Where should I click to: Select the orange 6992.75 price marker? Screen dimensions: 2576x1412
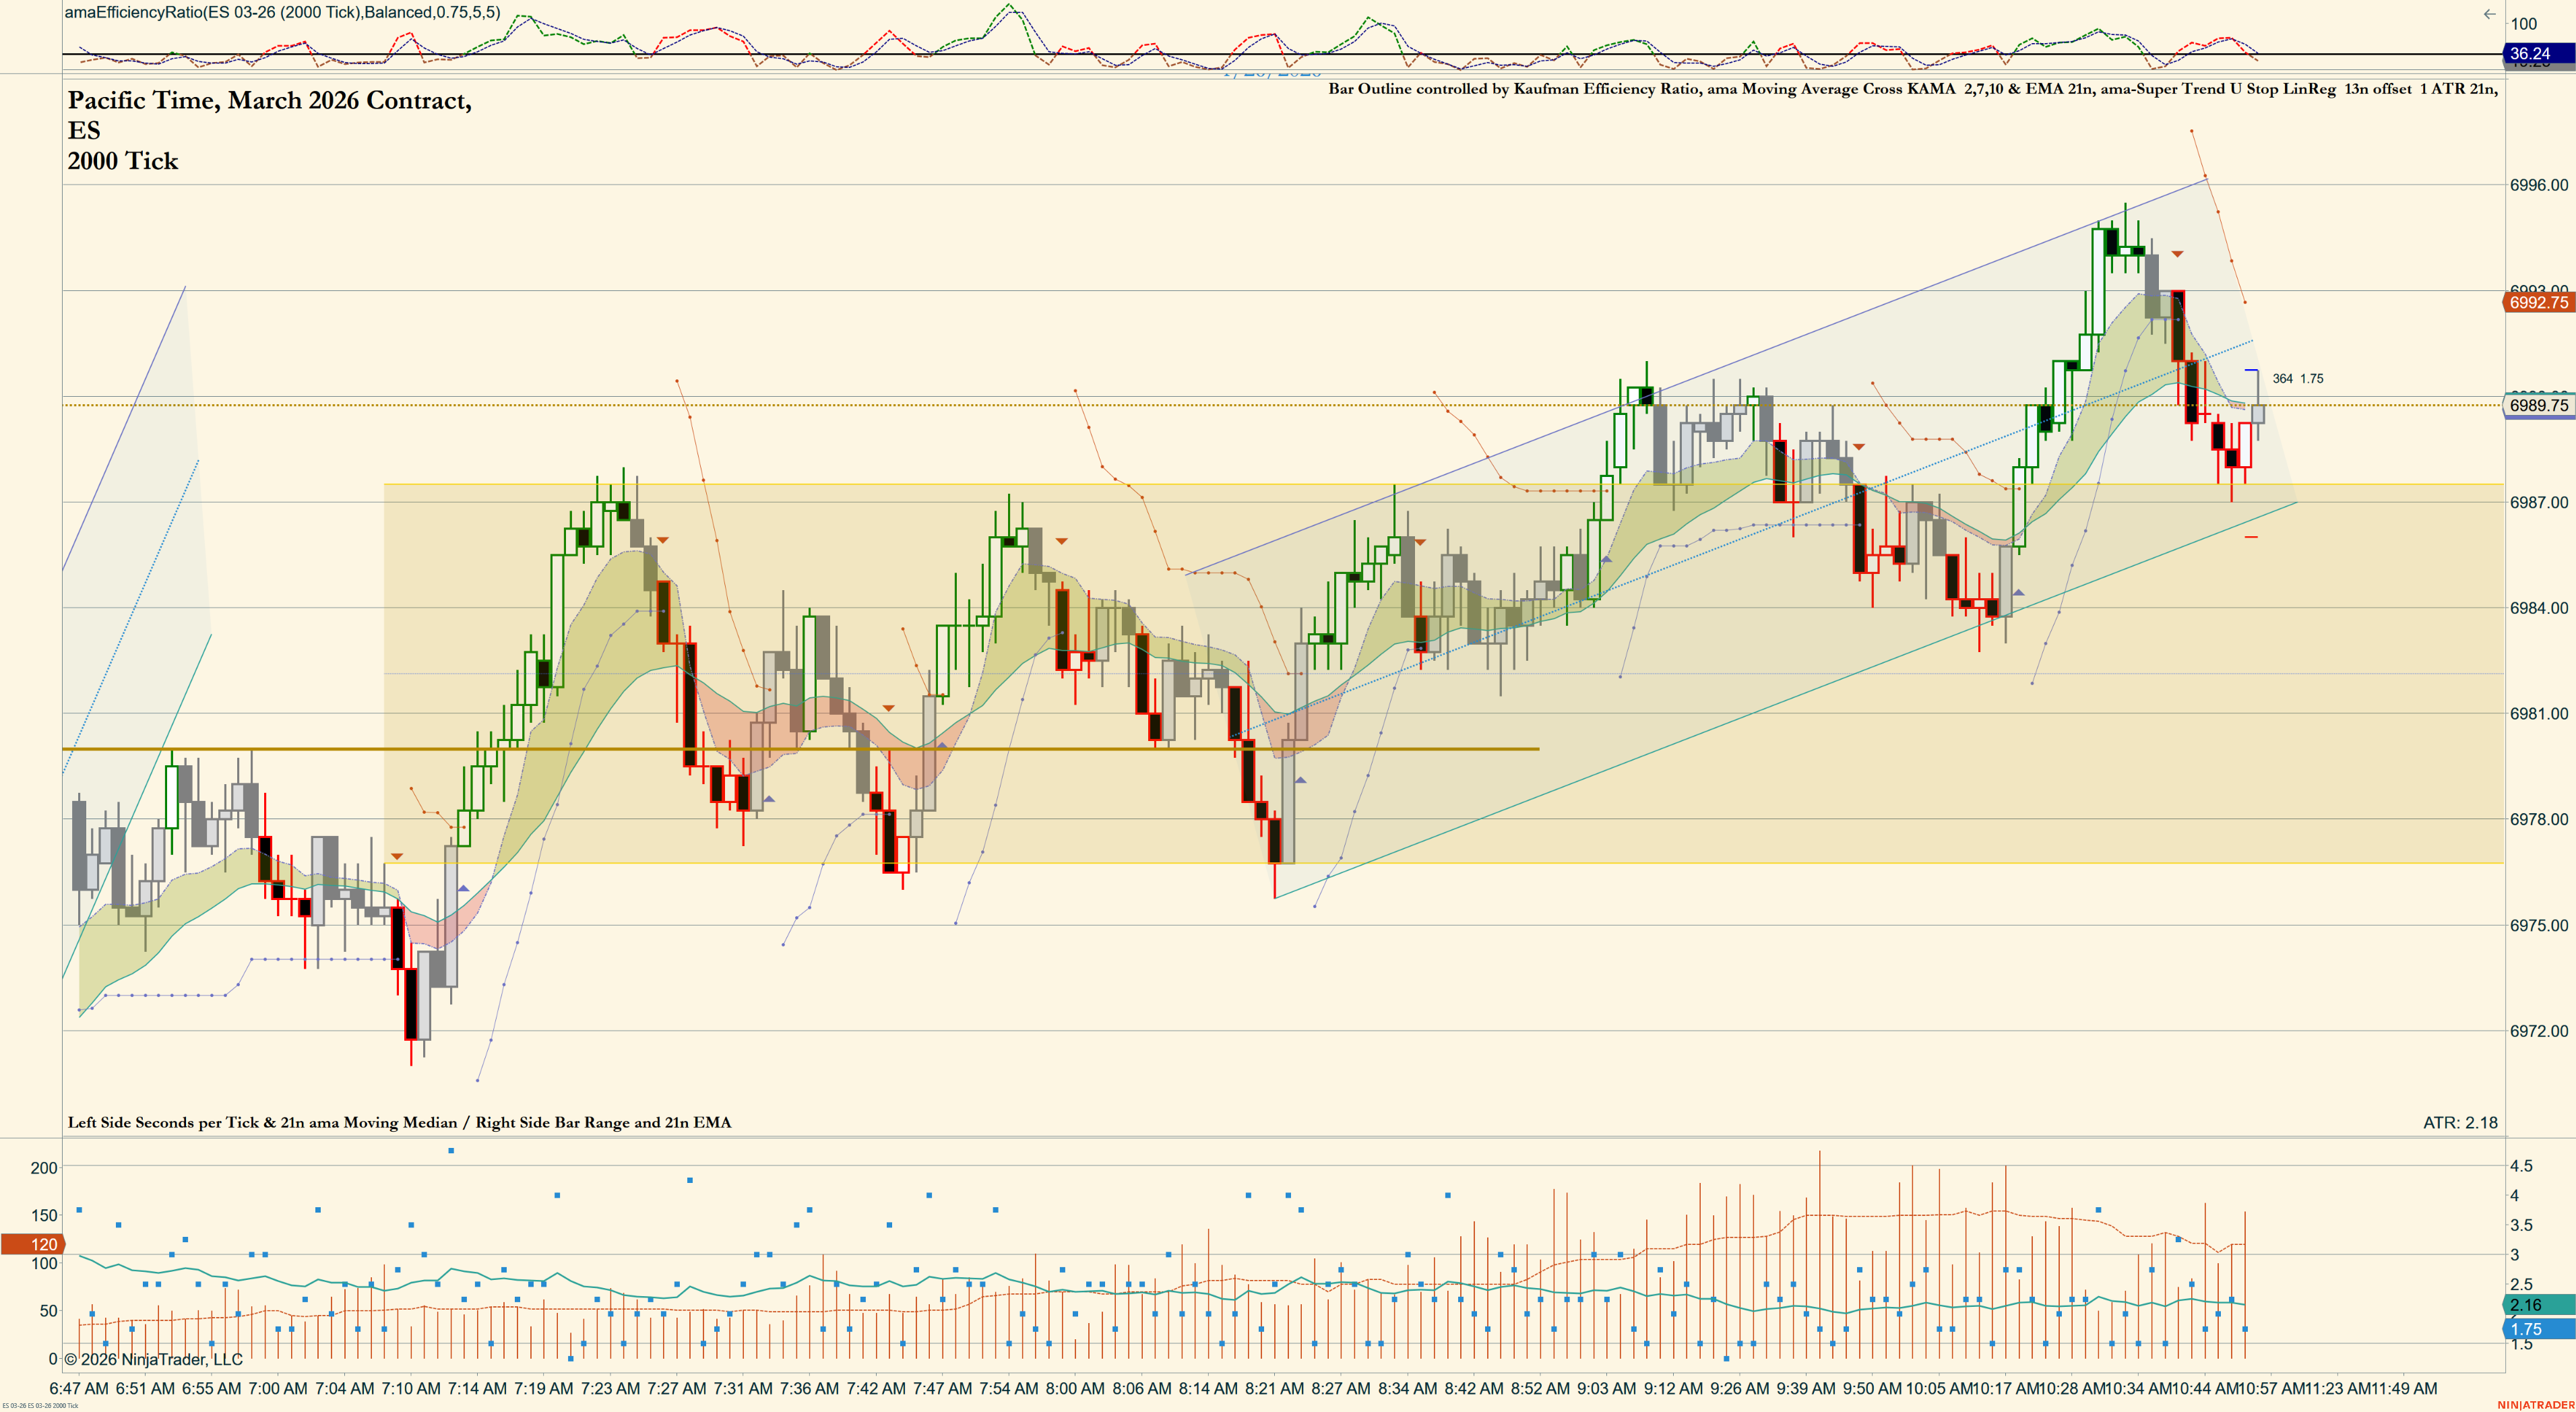[2538, 302]
